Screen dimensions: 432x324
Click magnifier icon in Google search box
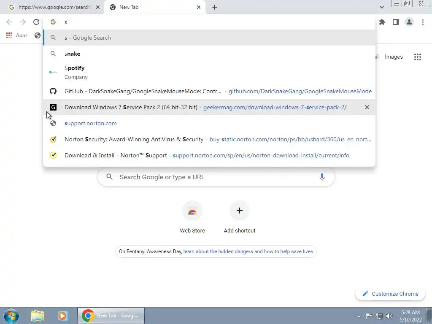(109, 177)
